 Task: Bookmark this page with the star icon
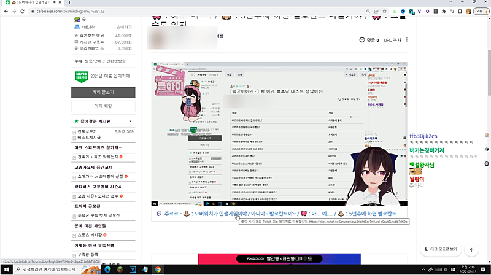[384, 11]
